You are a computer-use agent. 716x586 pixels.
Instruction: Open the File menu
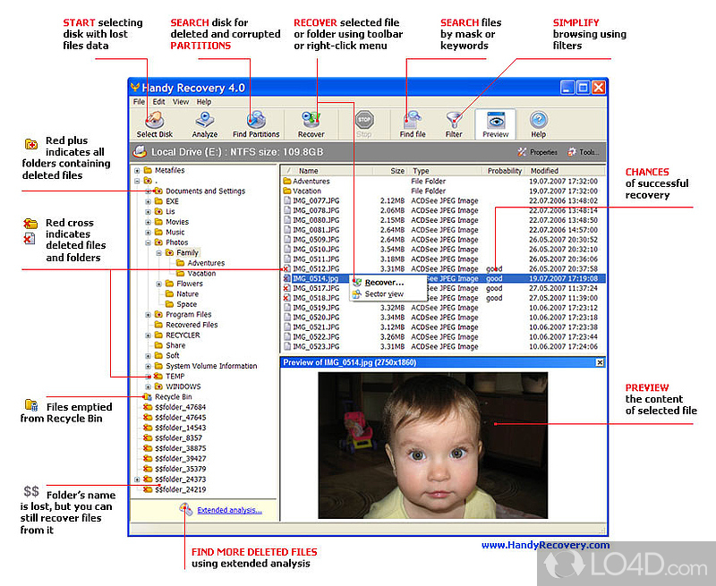(x=139, y=102)
